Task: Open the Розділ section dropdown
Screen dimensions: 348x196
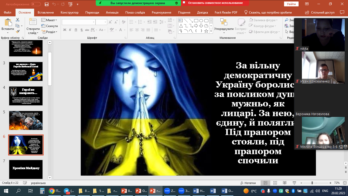Action: (49, 32)
